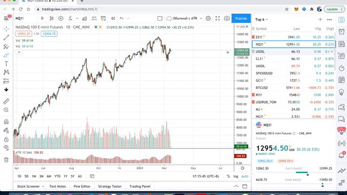Screen dimensions: 347x195
Task: Create an alert from the toolbar
Action: tap(104, 18)
